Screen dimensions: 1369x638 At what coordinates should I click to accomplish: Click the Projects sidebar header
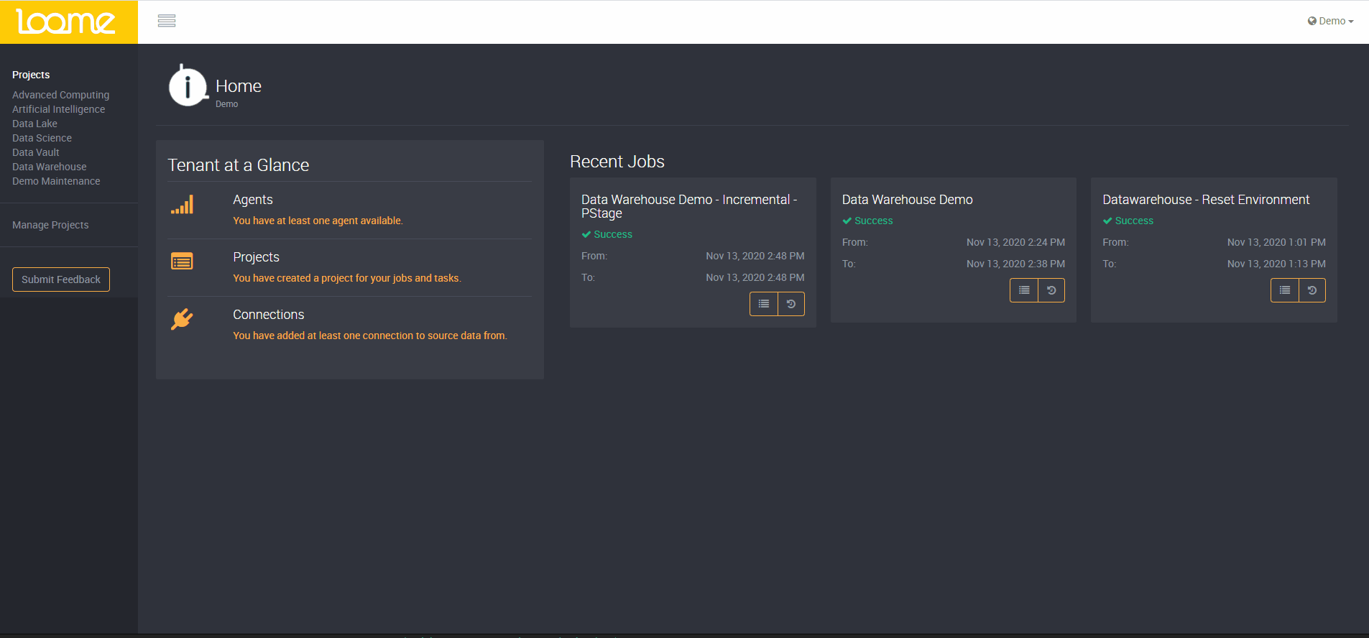[x=31, y=75]
